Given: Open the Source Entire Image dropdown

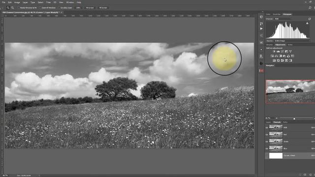Looking at the screenshot, I should point(292,41).
